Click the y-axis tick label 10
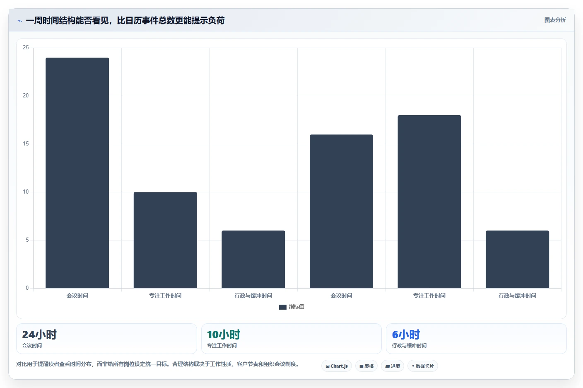The width and height of the screenshot is (583, 388). (26, 192)
